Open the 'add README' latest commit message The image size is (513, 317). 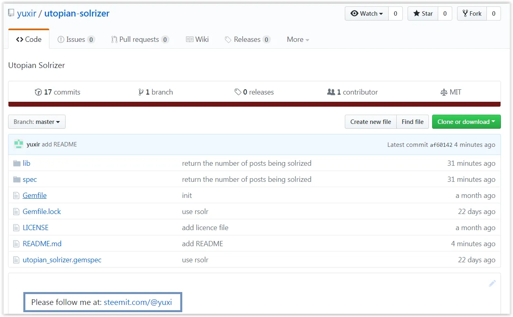coord(59,144)
